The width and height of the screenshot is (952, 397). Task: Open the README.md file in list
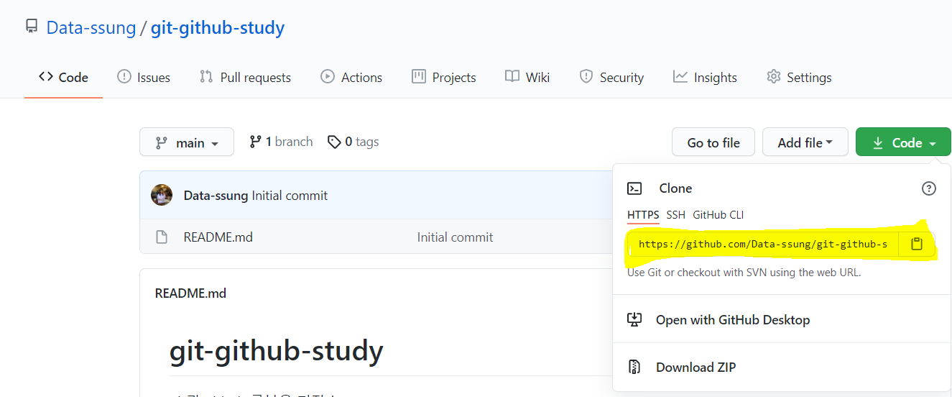tap(218, 237)
